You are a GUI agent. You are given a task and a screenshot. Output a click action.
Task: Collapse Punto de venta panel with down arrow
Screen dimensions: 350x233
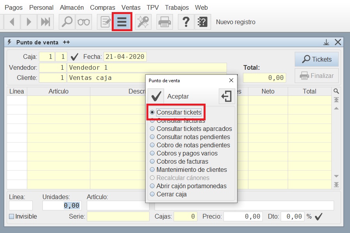(x=326, y=42)
